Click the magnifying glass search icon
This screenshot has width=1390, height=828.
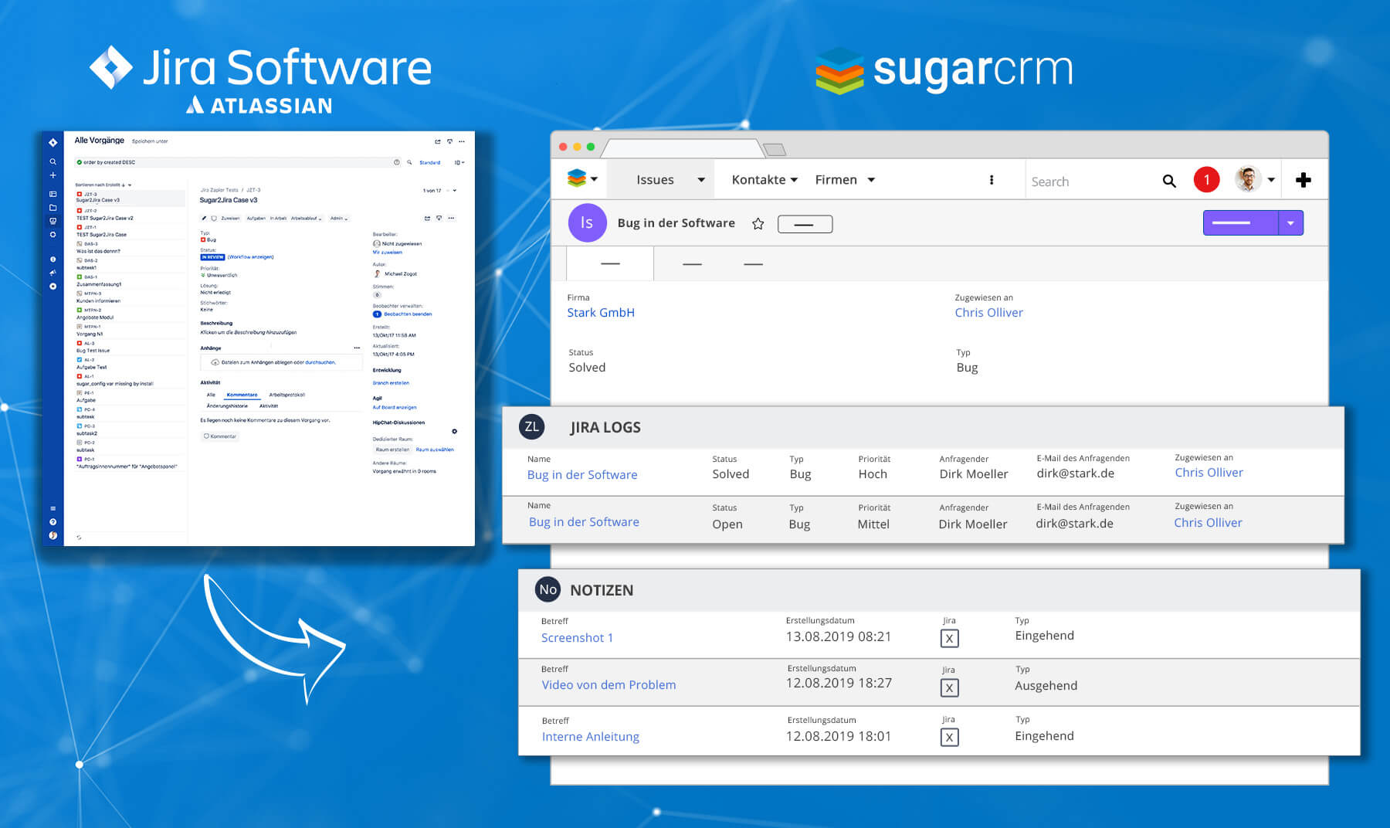[1169, 181]
